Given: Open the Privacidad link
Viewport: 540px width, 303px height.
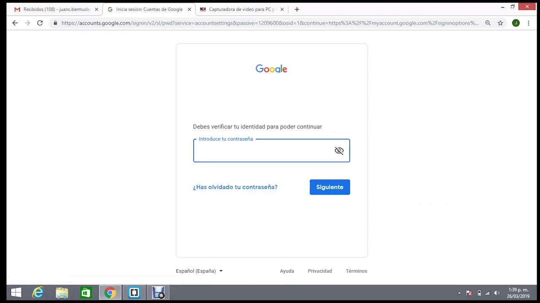Looking at the screenshot, I should (x=320, y=271).
